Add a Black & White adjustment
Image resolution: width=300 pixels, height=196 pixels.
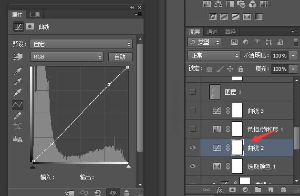click(230, 4)
